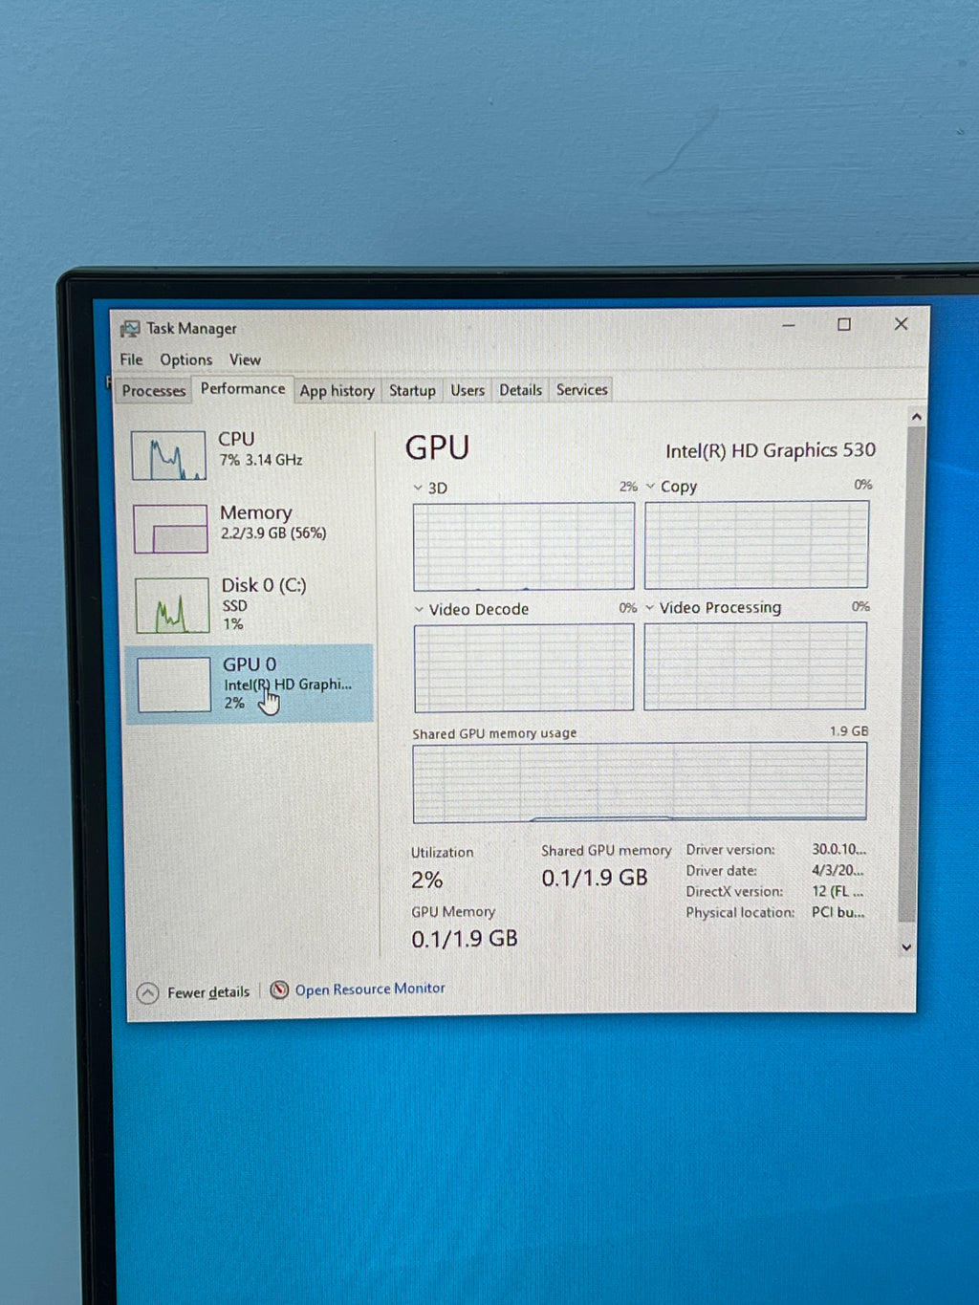Select the Disk 0 (C:) graph thumbnail
This screenshot has width=979, height=1305.
point(172,605)
